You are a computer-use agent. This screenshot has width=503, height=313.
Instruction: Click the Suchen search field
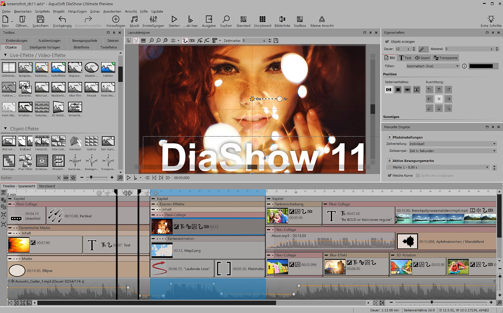[x=28, y=178]
